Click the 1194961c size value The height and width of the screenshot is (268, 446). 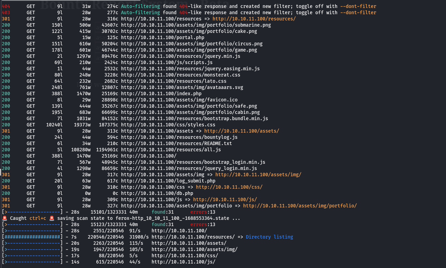pos(107,150)
